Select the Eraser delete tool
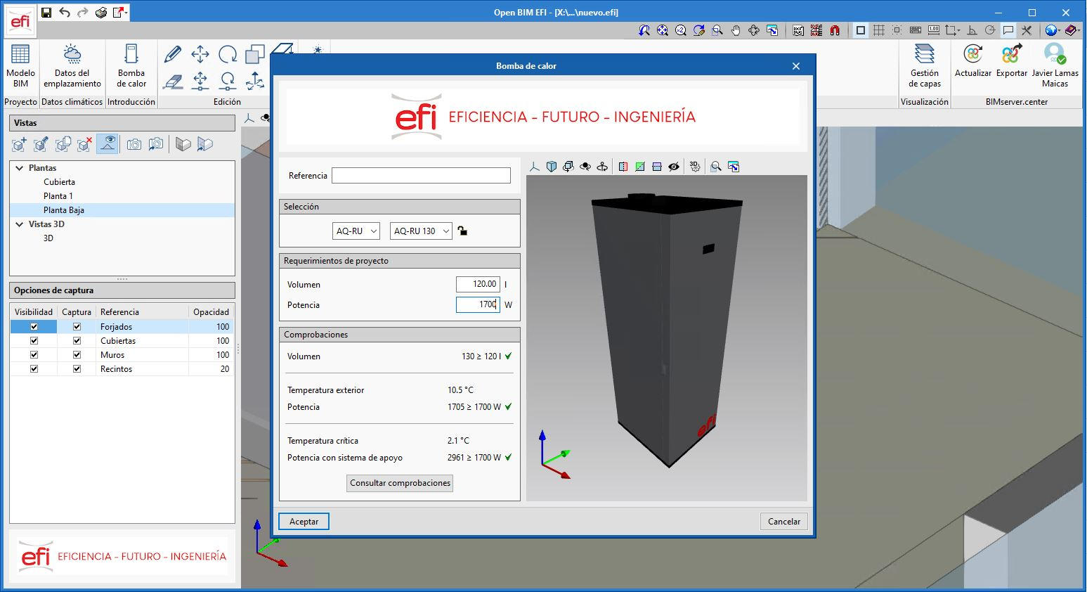 [173, 82]
